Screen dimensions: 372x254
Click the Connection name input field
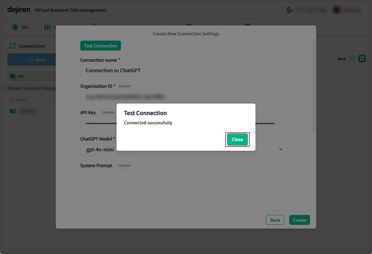tap(184, 70)
